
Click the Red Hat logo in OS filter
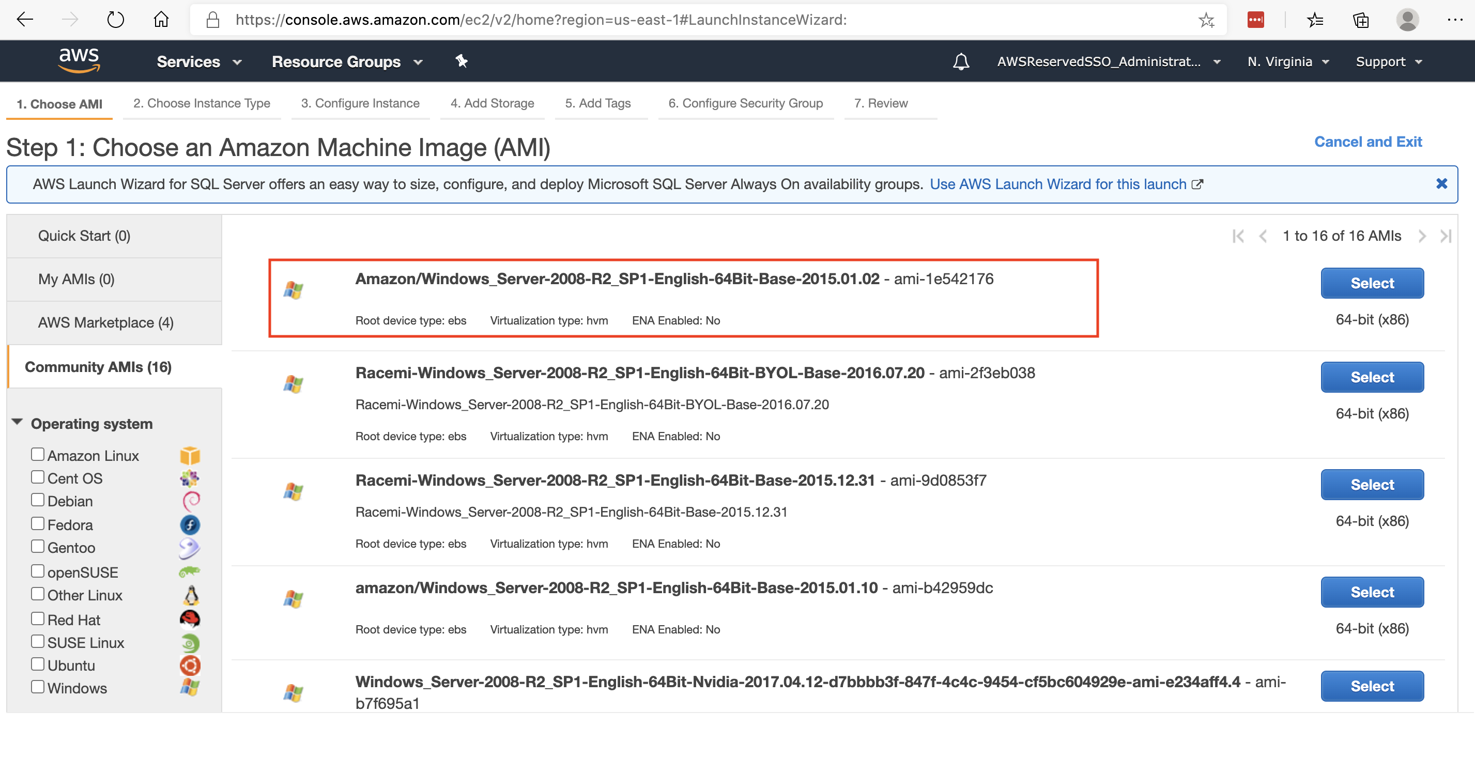click(x=190, y=619)
